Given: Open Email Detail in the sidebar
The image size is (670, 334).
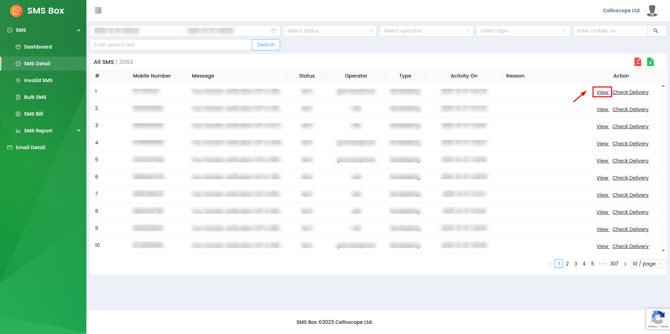Looking at the screenshot, I should (x=30, y=147).
